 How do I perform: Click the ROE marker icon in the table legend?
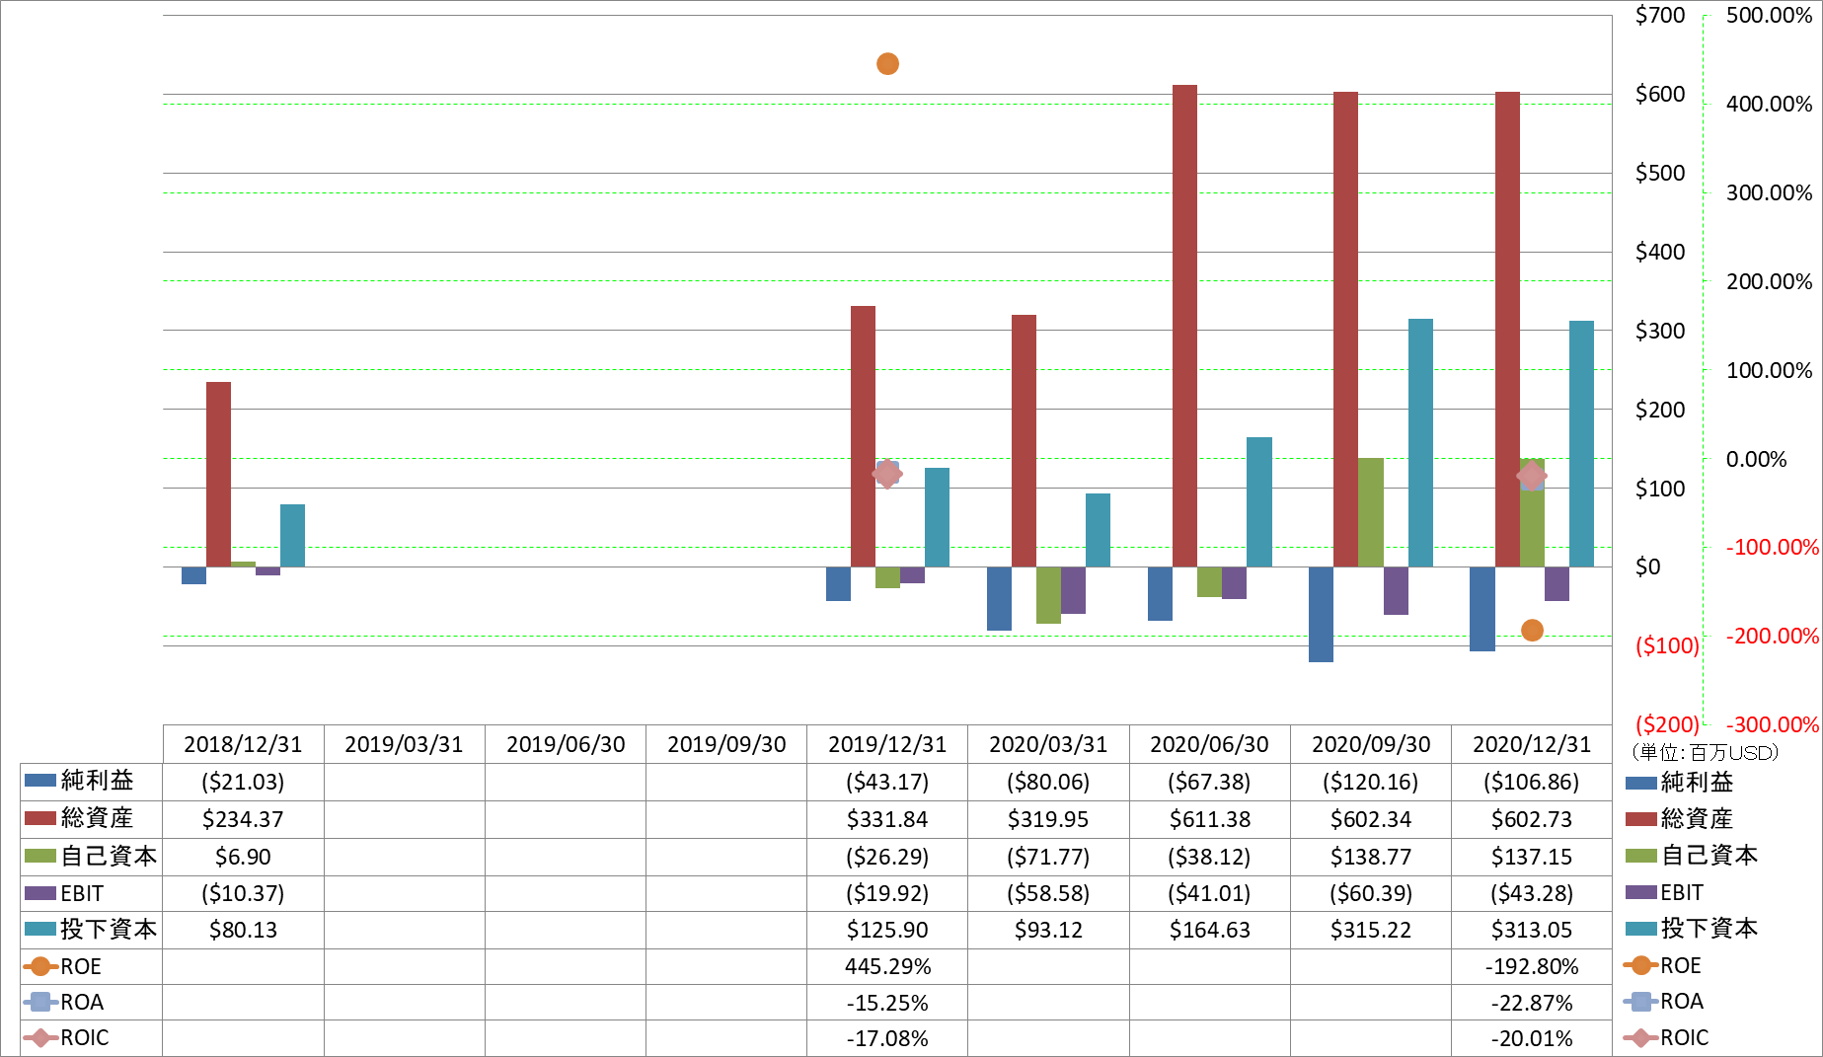[x=40, y=966]
